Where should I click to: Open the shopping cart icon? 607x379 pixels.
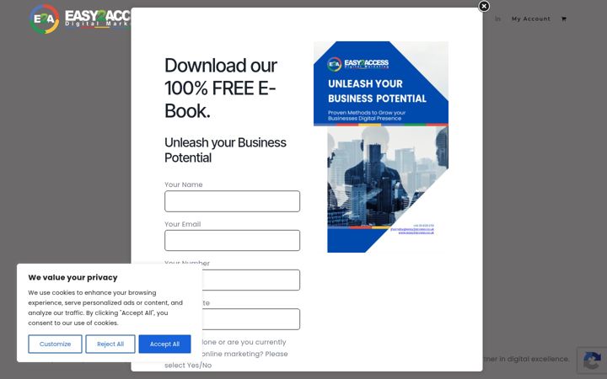click(x=564, y=19)
